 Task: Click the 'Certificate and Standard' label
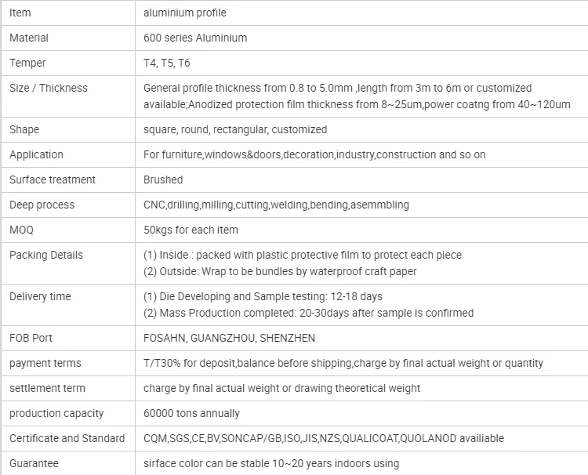click(x=67, y=438)
